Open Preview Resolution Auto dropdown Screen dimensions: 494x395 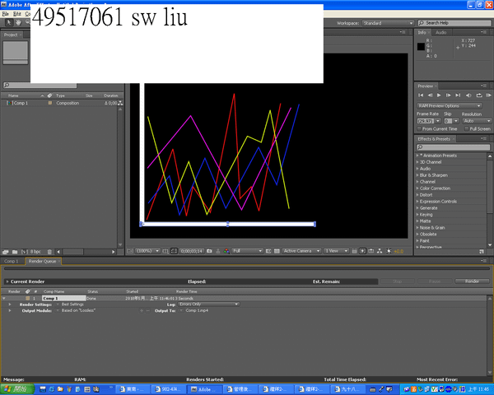477,121
